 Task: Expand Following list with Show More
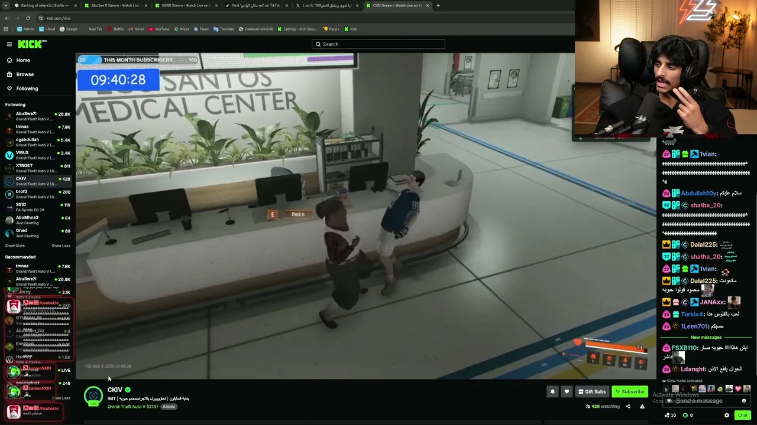(15, 246)
